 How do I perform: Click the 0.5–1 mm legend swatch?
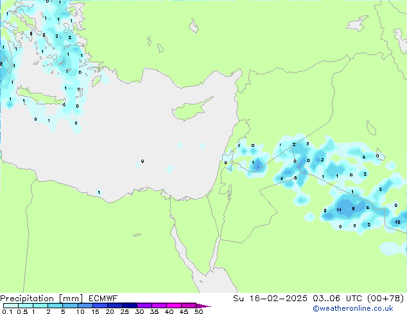pyautogui.click(x=26, y=306)
